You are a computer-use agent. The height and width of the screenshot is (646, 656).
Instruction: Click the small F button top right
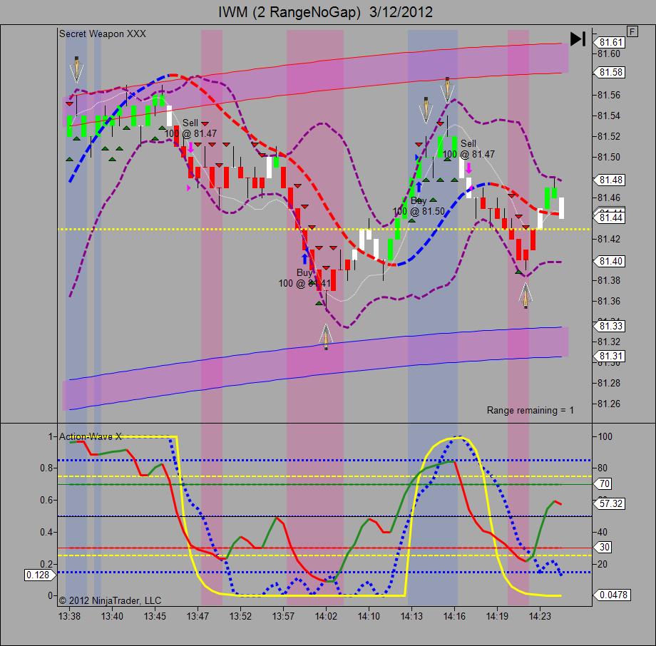(632, 31)
